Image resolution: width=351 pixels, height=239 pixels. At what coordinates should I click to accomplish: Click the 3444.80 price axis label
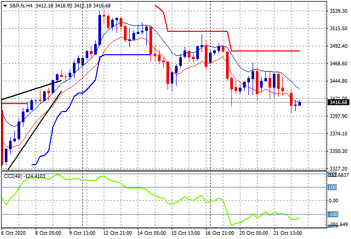coord(338,81)
